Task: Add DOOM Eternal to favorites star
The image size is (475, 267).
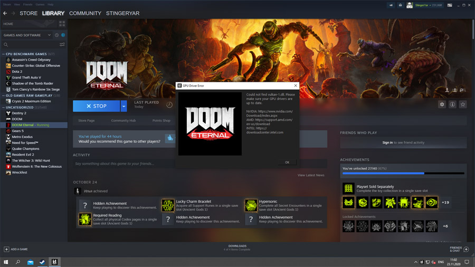Action: (x=462, y=104)
